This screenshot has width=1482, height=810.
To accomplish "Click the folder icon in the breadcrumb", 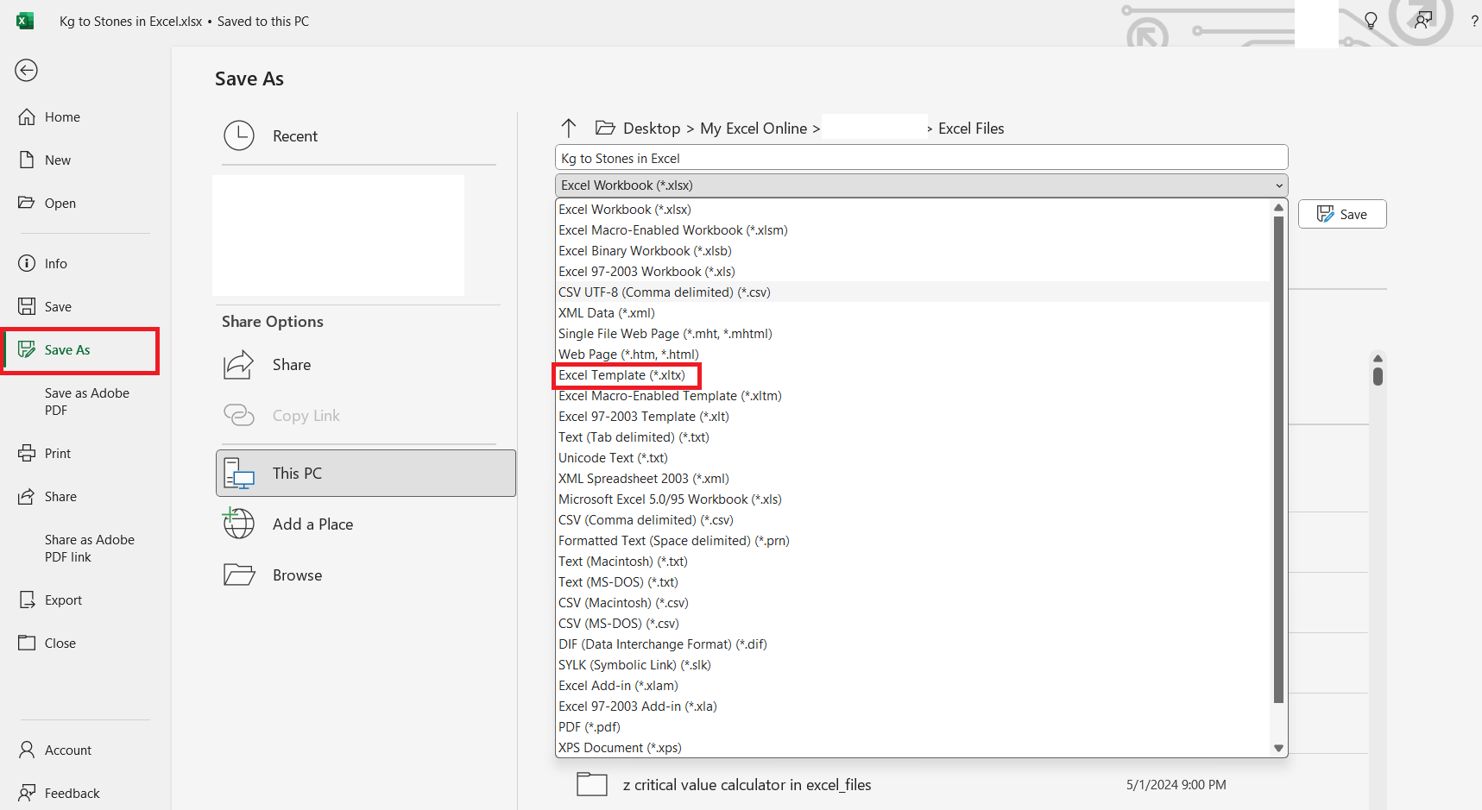I will (605, 128).
